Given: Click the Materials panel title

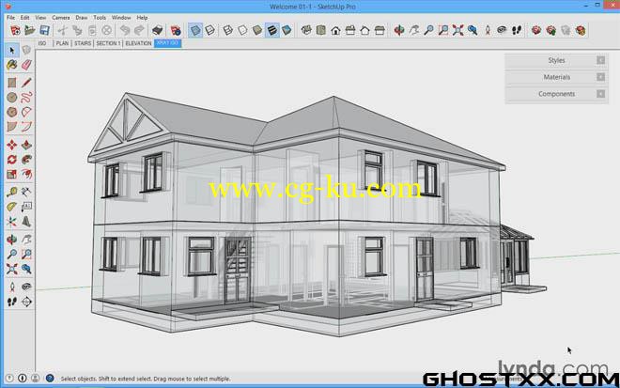Looking at the screenshot, I should pos(557,77).
